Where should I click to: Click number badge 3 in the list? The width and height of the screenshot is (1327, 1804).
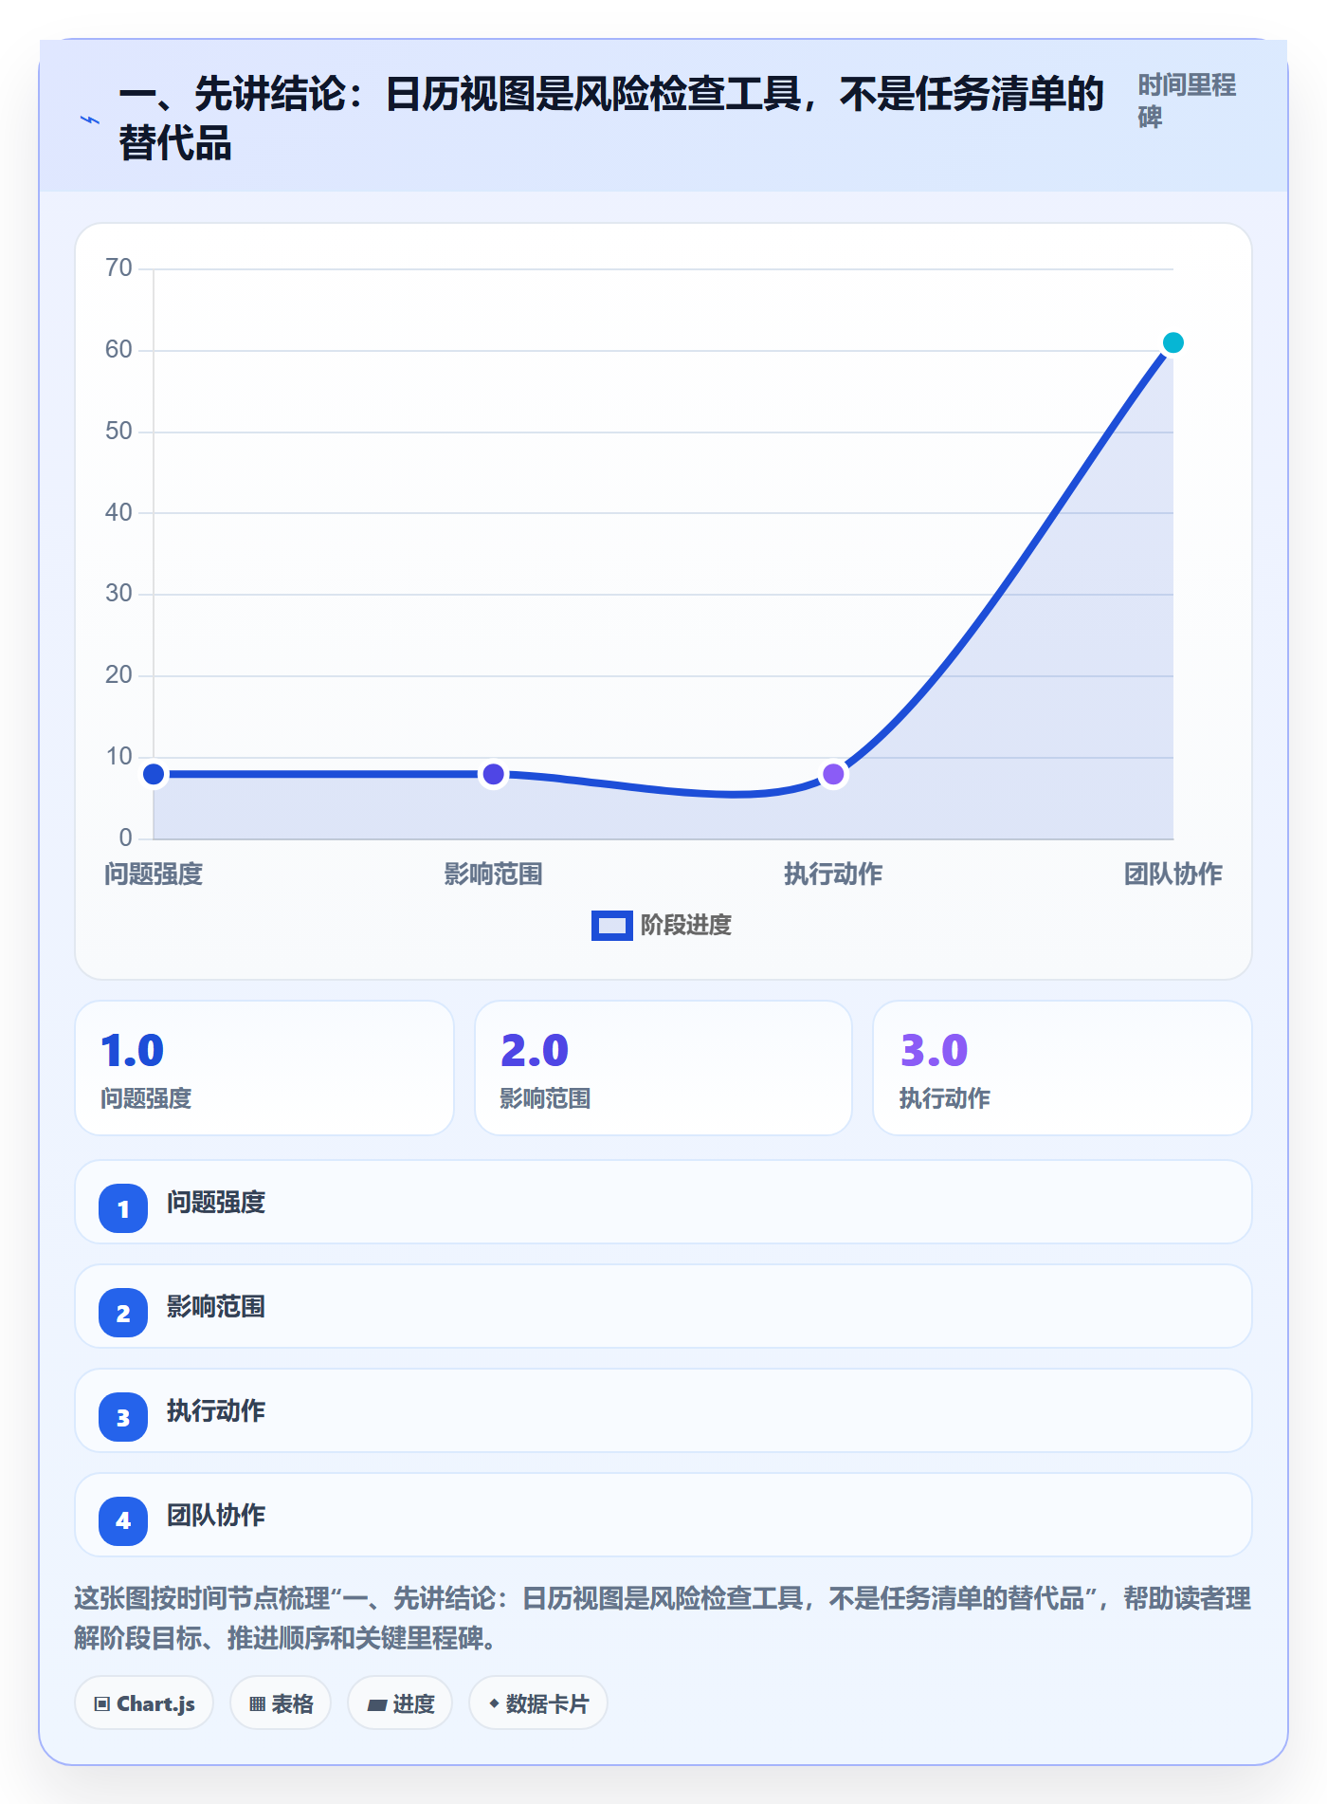pyautogui.click(x=123, y=1417)
